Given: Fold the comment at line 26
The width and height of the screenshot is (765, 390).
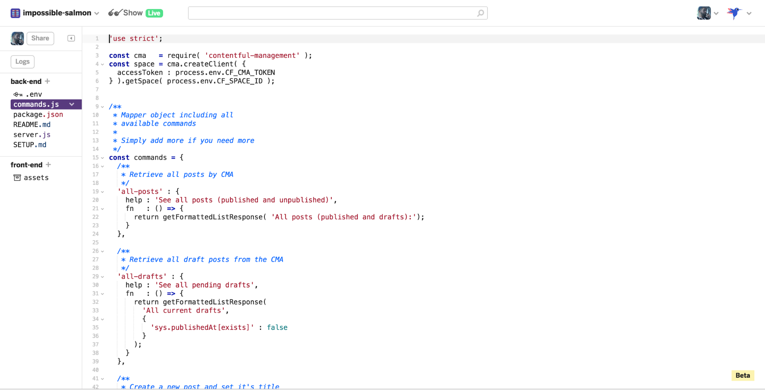Looking at the screenshot, I should [x=103, y=251].
